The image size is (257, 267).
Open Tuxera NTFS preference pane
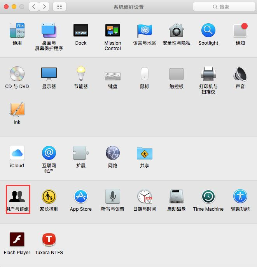[49, 240]
